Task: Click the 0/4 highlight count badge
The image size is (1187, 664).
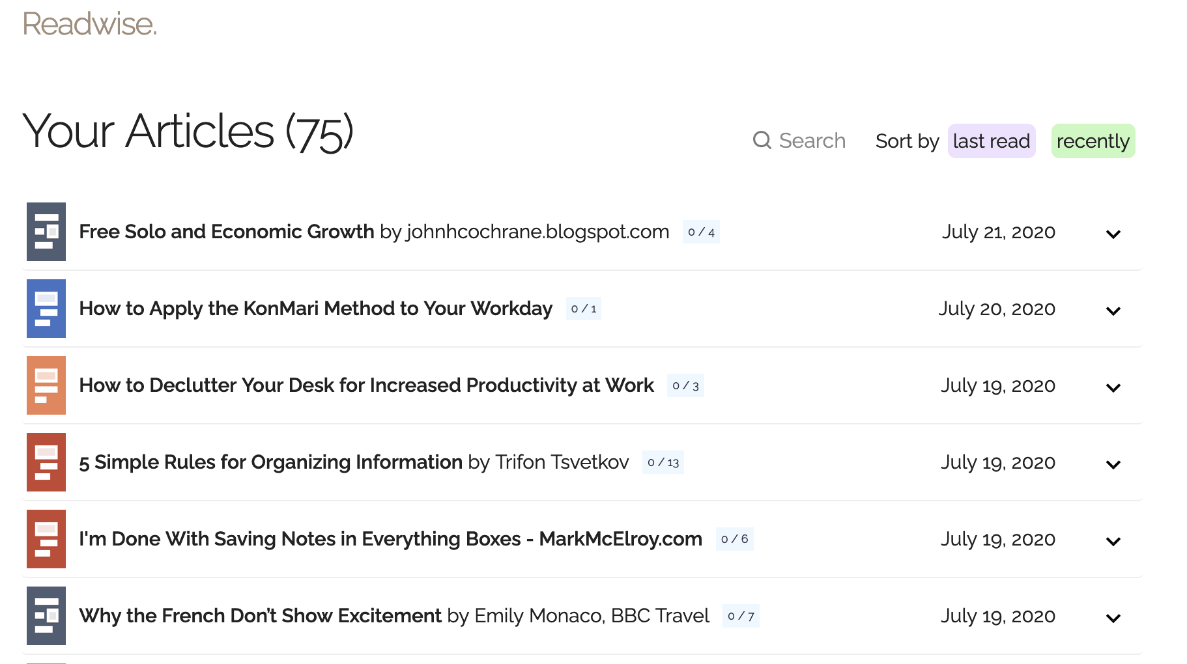Action: tap(701, 232)
